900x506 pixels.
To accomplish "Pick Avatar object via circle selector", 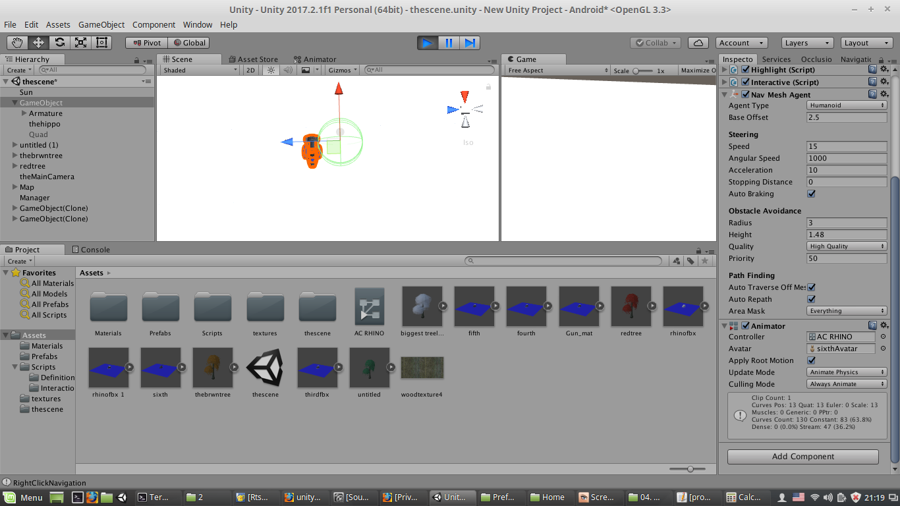I will (883, 349).
